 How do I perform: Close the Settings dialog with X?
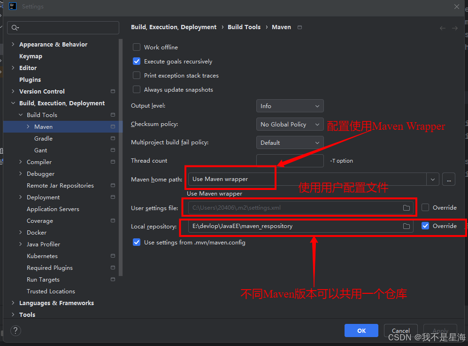pos(457,7)
